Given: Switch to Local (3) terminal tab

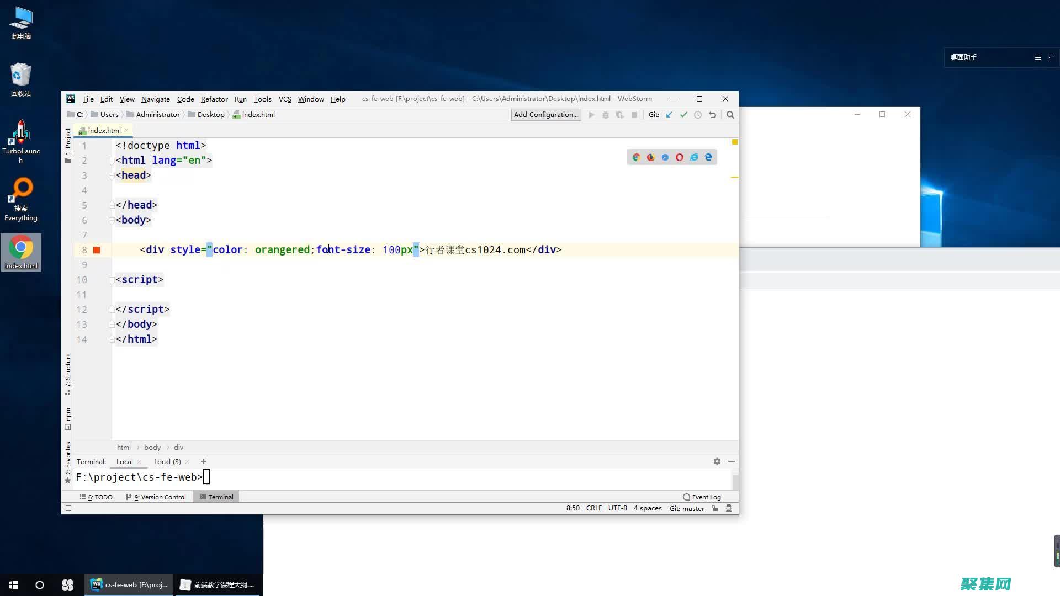Looking at the screenshot, I should [167, 461].
